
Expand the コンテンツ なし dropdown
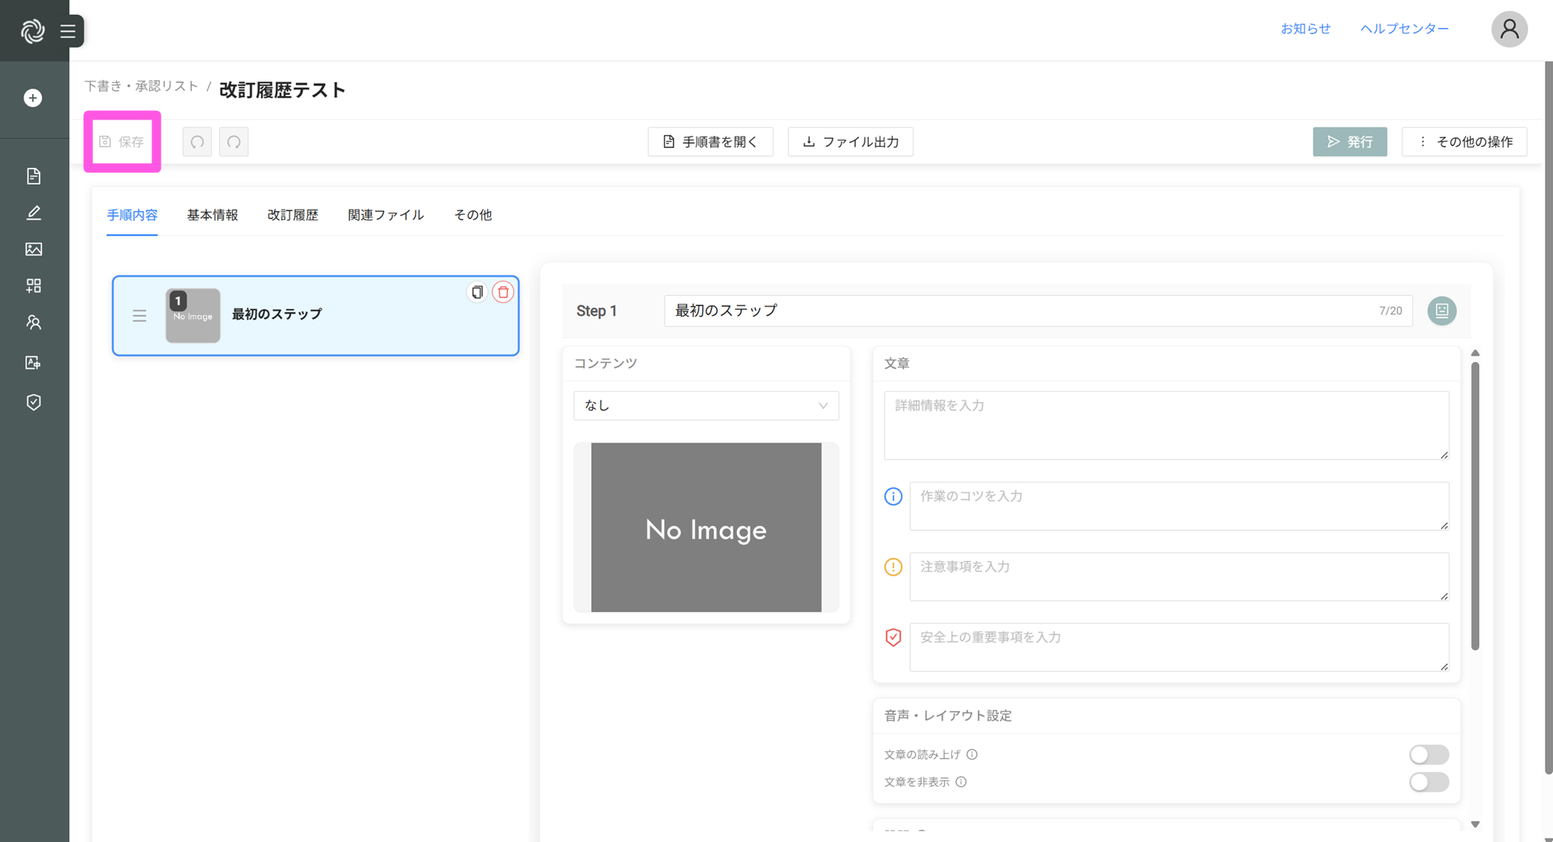(x=705, y=406)
